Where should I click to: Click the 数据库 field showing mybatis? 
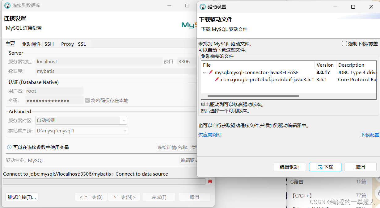pyautogui.click(x=116, y=71)
